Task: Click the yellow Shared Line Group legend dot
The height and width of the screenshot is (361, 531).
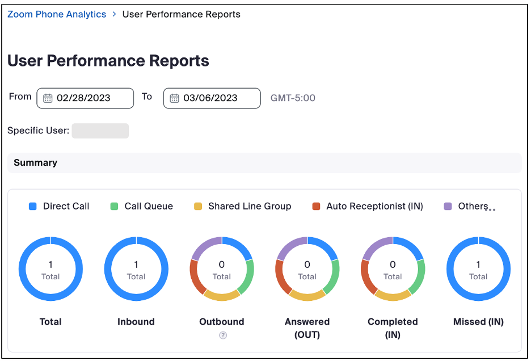Action: coord(198,206)
